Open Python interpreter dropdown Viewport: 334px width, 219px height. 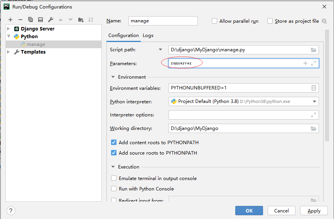[314, 102]
